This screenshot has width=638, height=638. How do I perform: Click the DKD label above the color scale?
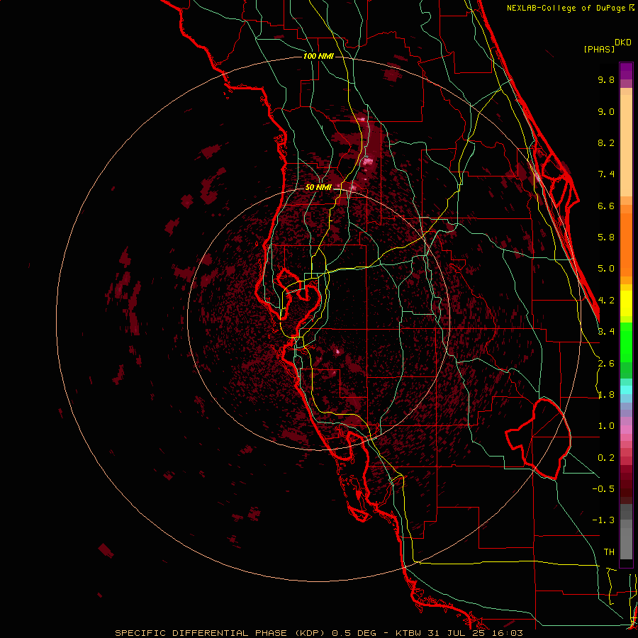click(x=623, y=43)
